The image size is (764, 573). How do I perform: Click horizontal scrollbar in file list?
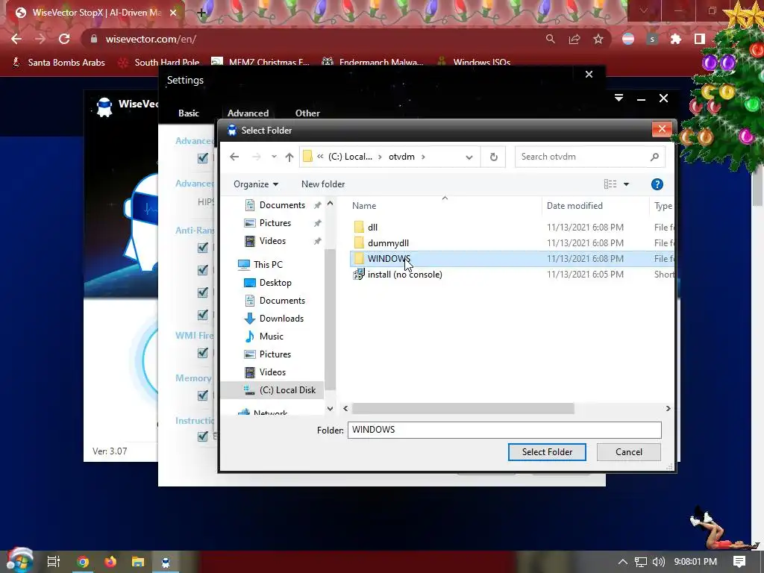pos(463,408)
